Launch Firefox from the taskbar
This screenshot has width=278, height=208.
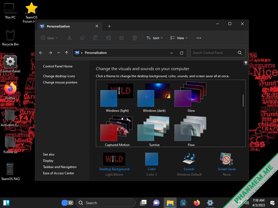(197, 203)
